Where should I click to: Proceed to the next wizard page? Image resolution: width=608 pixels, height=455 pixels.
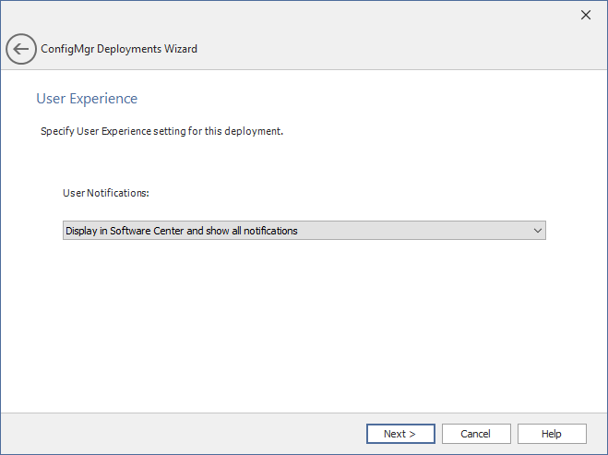[x=399, y=434]
